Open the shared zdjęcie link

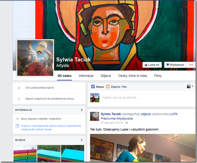click(146, 114)
